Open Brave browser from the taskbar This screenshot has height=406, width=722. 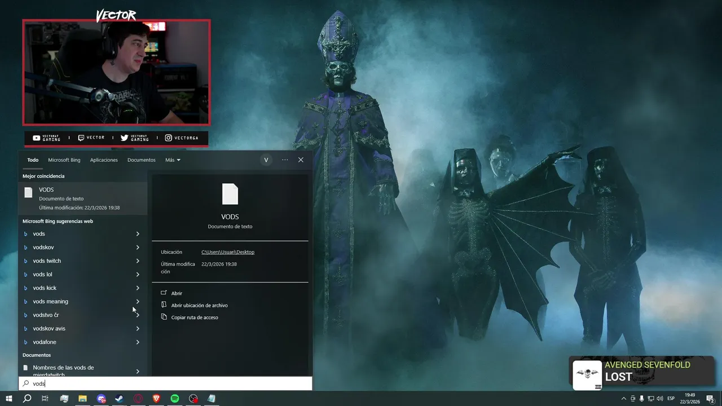coord(156,399)
